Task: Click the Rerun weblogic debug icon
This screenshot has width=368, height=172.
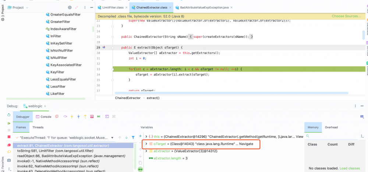Action: 9,115
